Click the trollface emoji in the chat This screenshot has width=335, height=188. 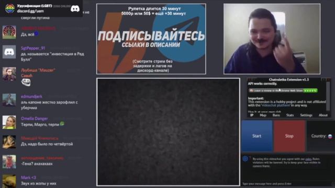point(26,82)
